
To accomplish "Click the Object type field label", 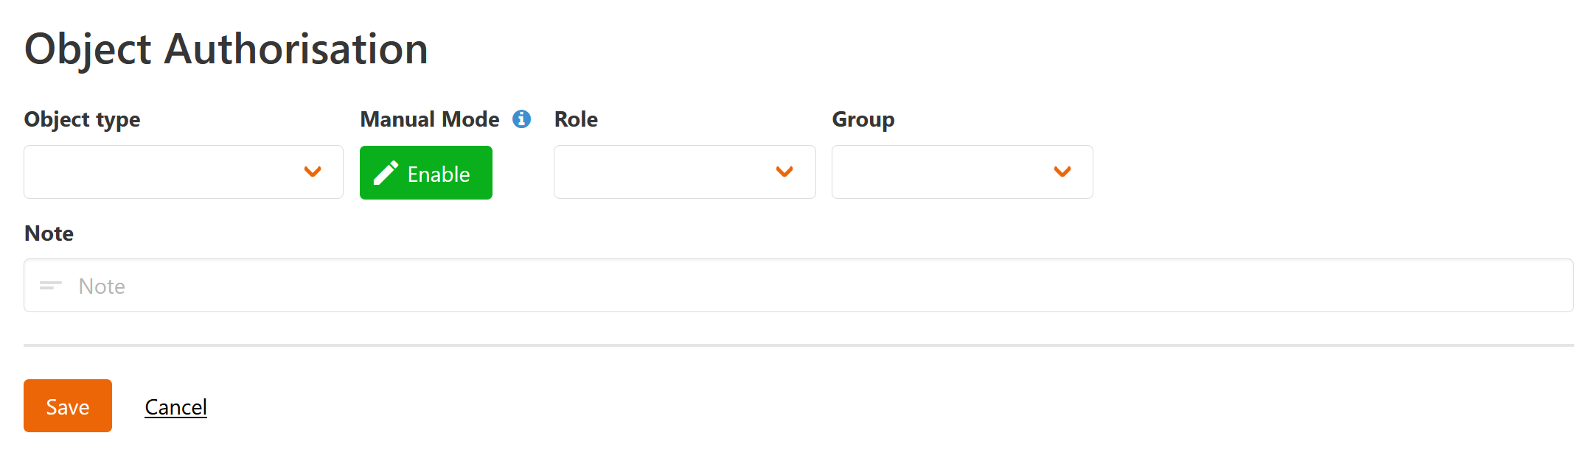I will click(82, 119).
